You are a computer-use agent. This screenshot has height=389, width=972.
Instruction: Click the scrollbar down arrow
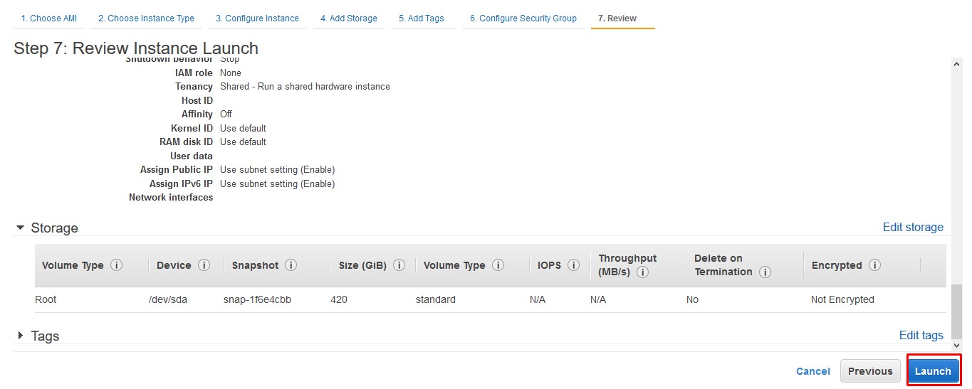click(957, 345)
